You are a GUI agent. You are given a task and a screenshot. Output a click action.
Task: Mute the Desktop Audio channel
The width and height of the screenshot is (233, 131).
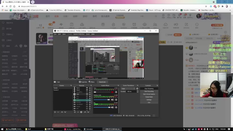click(x=113, y=100)
